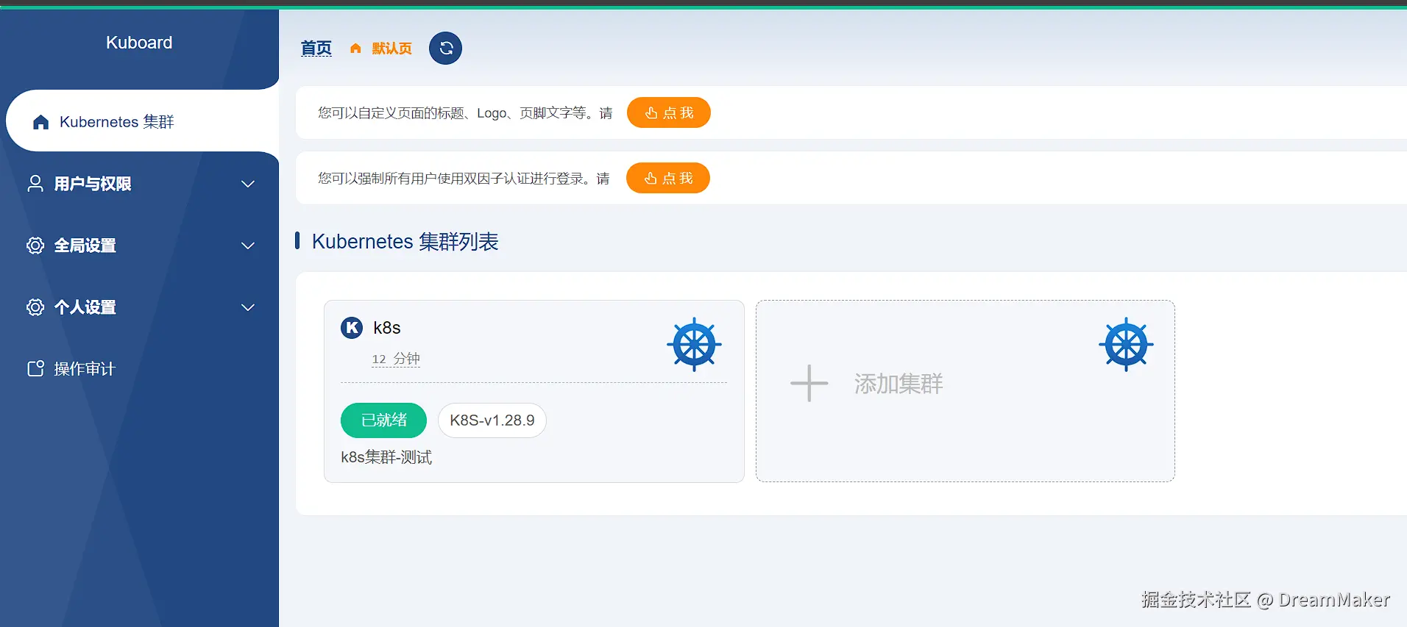This screenshot has width=1407, height=627.
Task: Click the 12 分钟 time label
Action: click(x=396, y=359)
